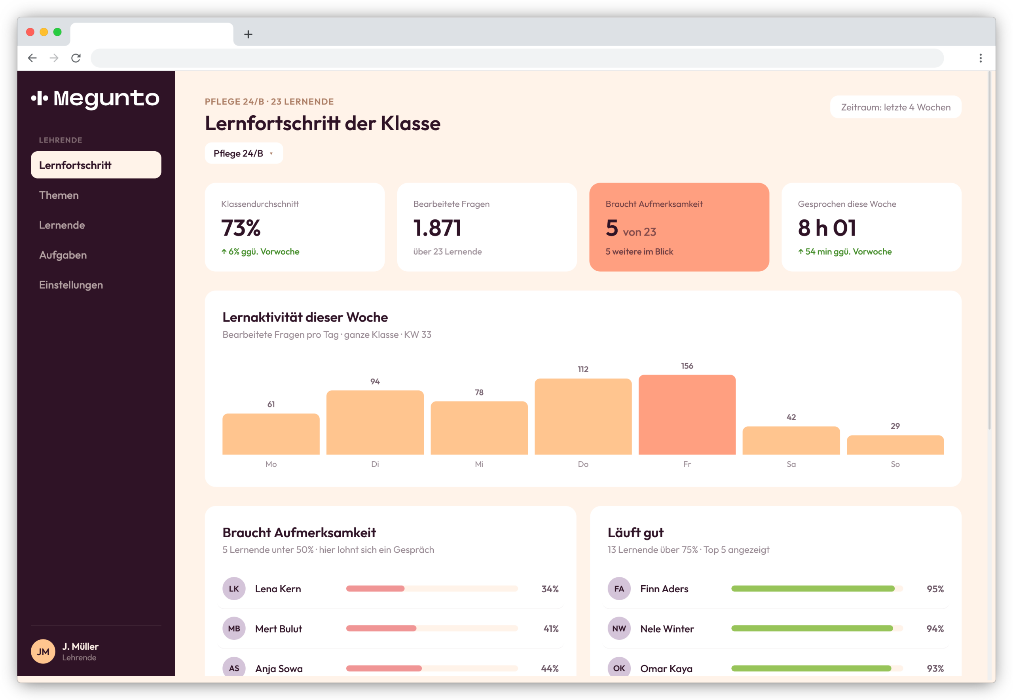The width and height of the screenshot is (1013, 700).
Task: Click the name Lena Kern
Action: point(278,589)
